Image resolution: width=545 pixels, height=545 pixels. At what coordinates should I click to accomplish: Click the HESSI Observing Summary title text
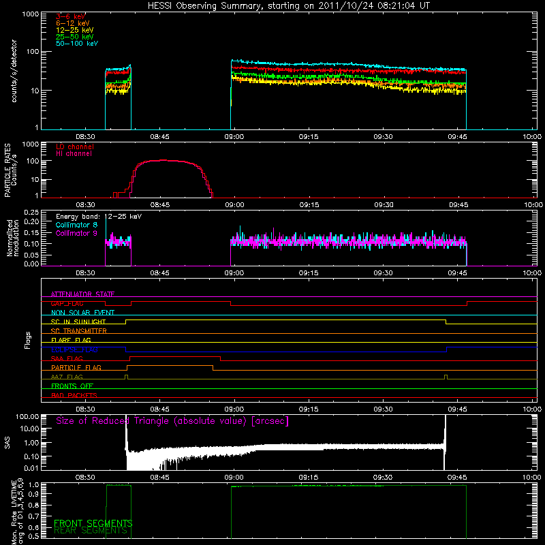[288, 6]
